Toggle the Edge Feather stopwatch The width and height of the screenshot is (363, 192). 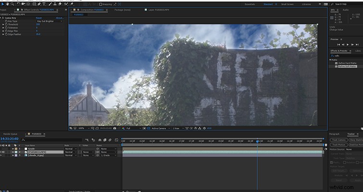[x=6, y=34]
